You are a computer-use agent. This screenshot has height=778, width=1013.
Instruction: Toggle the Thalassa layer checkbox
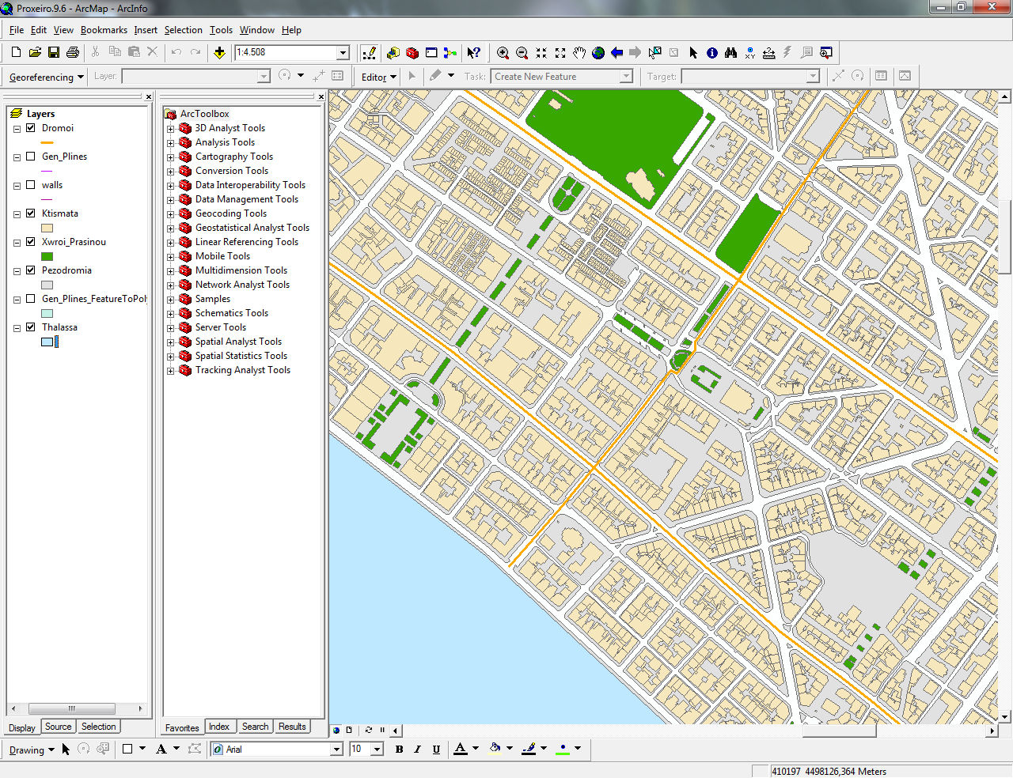[x=31, y=327]
